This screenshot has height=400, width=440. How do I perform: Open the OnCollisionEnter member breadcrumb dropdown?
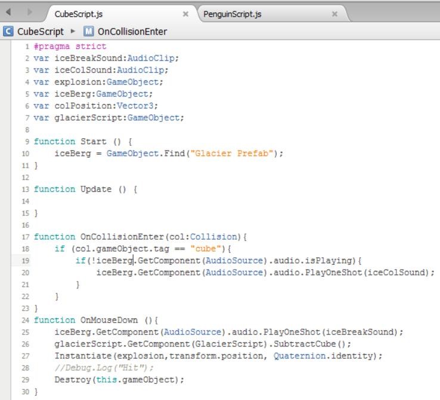point(132,32)
